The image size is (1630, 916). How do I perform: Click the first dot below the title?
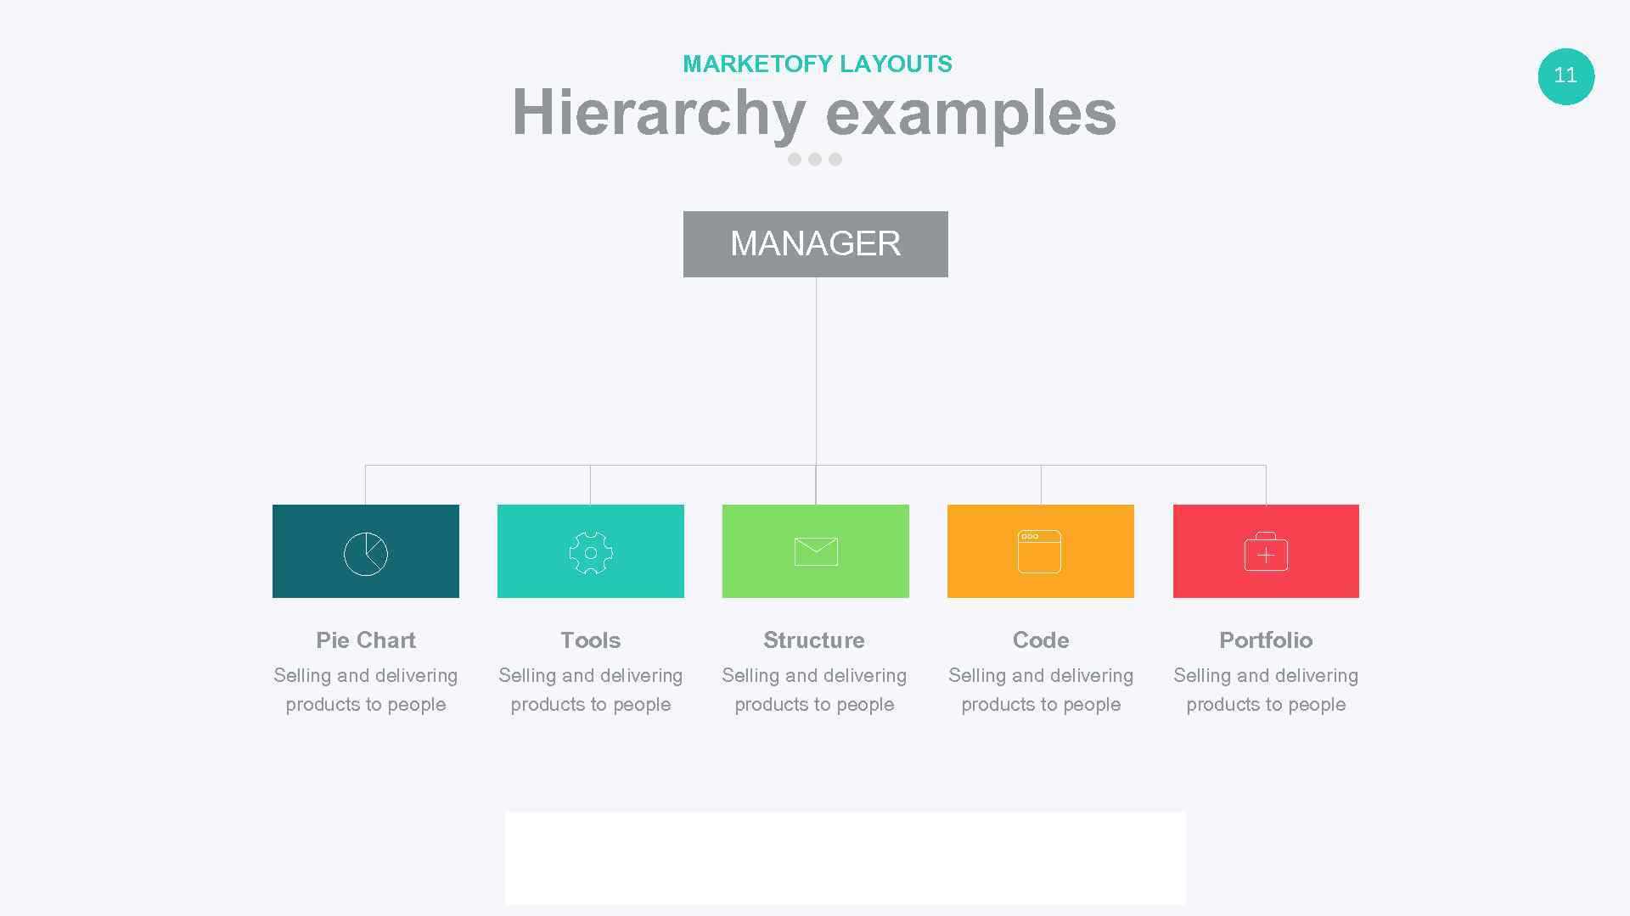[x=795, y=159]
